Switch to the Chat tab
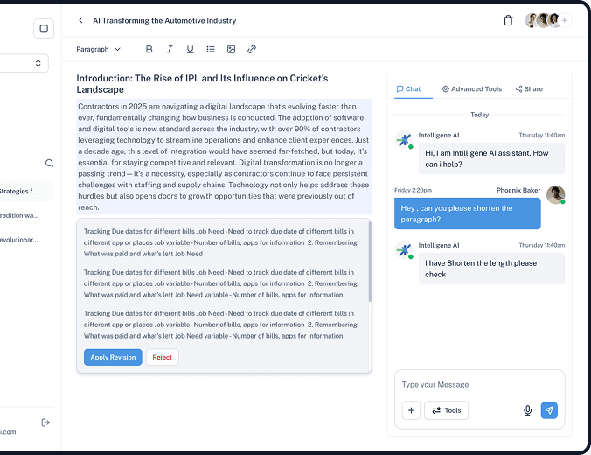Viewport: 591px width, 455px height. click(x=408, y=88)
